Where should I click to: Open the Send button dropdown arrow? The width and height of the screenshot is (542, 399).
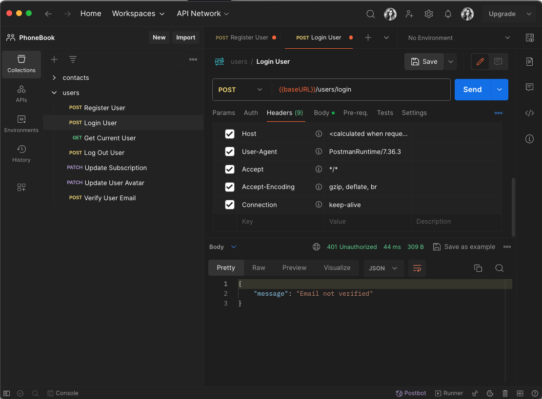click(x=499, y=90)
